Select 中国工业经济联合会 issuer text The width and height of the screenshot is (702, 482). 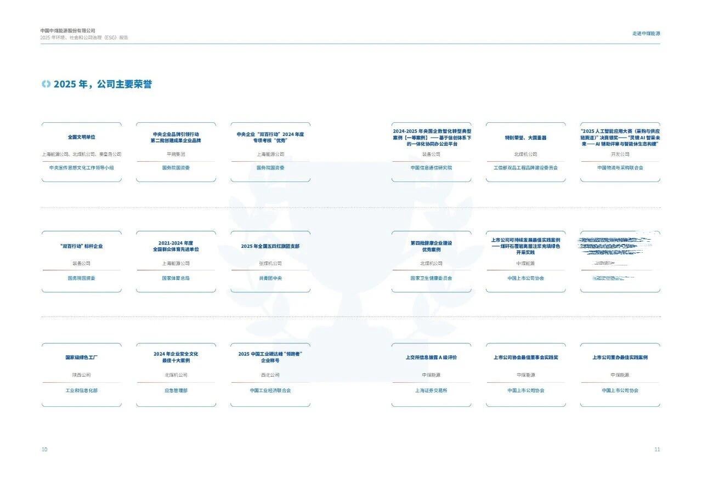click(270, 391)
